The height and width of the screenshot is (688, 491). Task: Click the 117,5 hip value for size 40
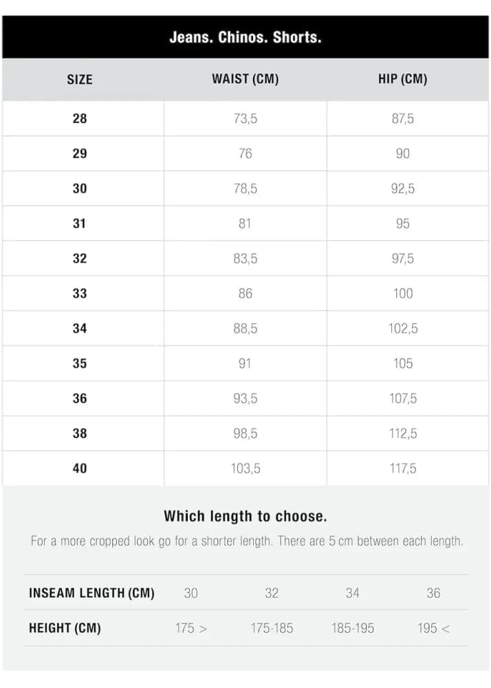[x=403, y=469]
